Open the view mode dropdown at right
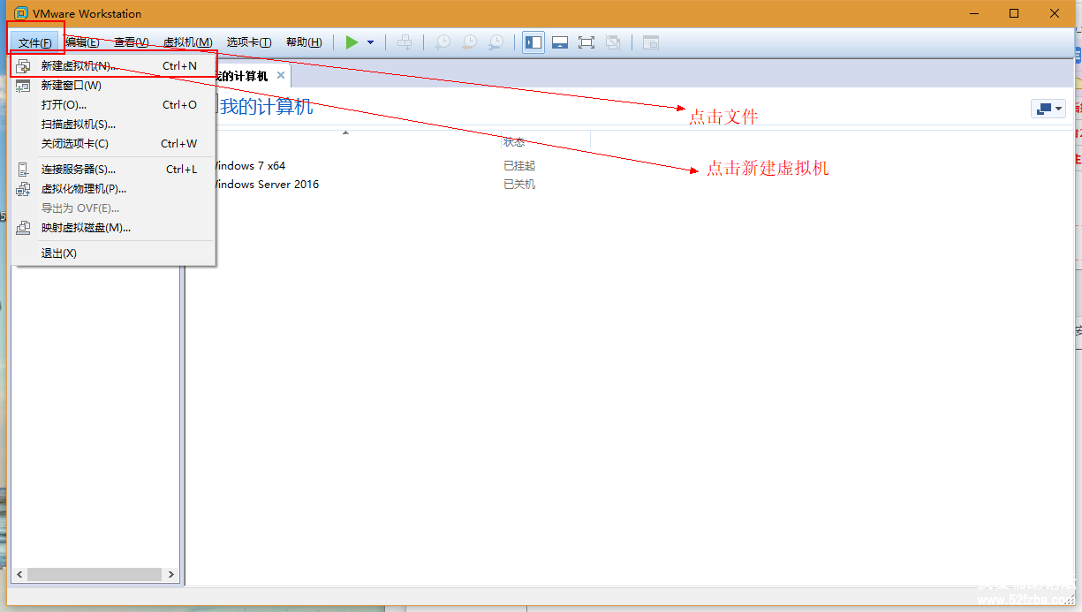The height and width of the screenshot is (612, 1082). pyautogui.click(x=1048, y=109)
